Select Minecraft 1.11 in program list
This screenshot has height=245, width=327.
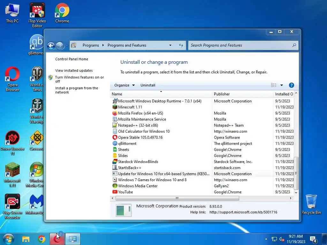pyautogui.click(x=202, y=107)
